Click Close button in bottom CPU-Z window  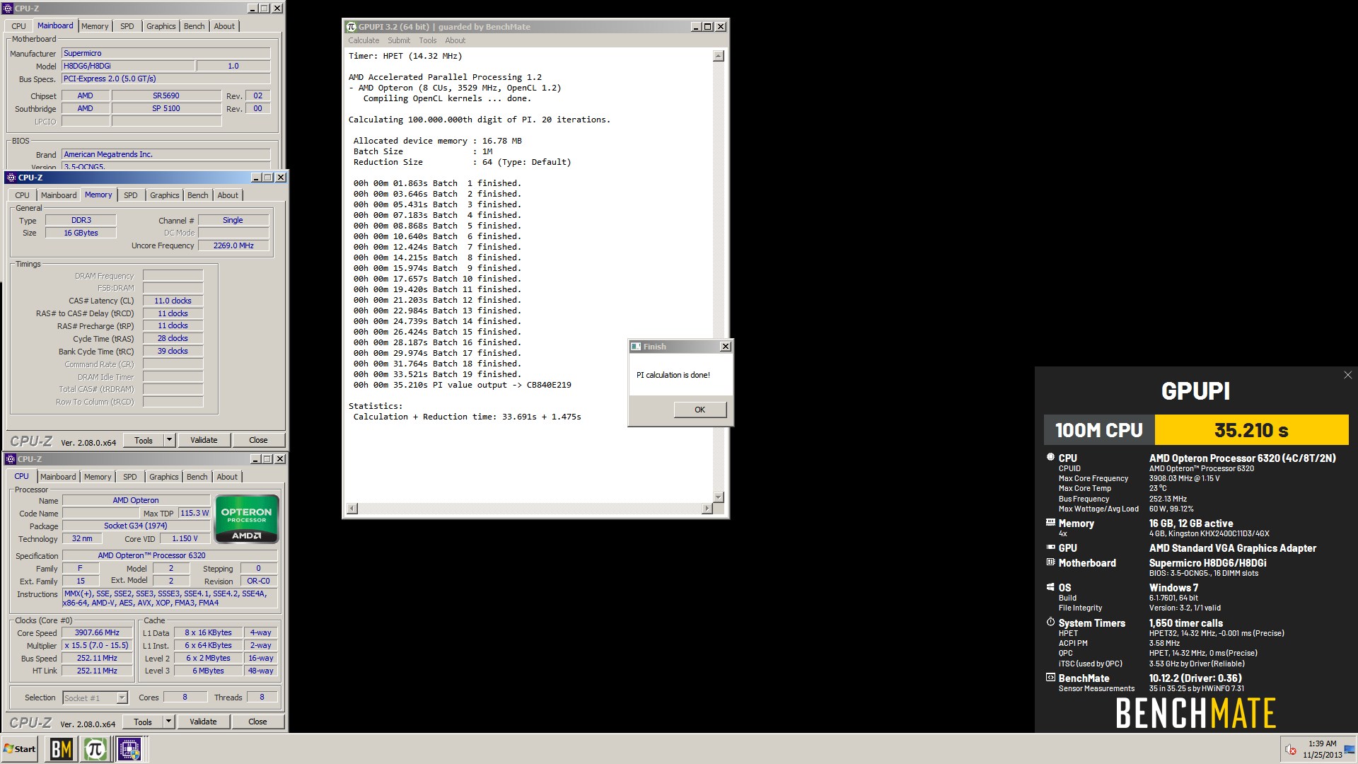coord(257,722)
